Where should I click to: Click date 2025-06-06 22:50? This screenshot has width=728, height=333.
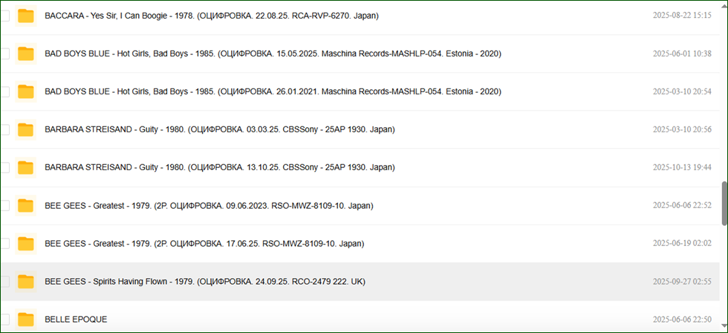click(x=682, y=320)
